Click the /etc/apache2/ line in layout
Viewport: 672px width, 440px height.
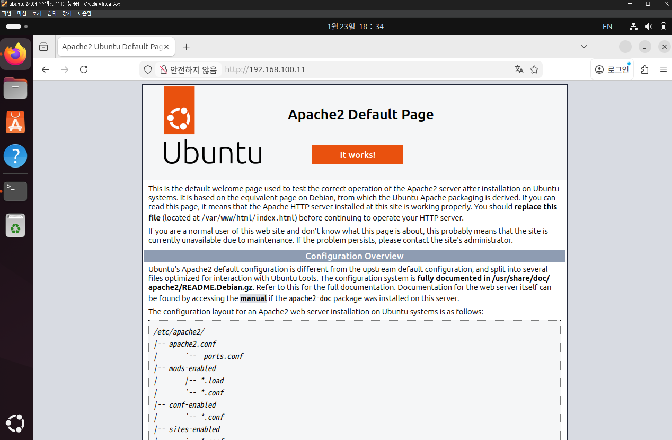tap(179, 332)
